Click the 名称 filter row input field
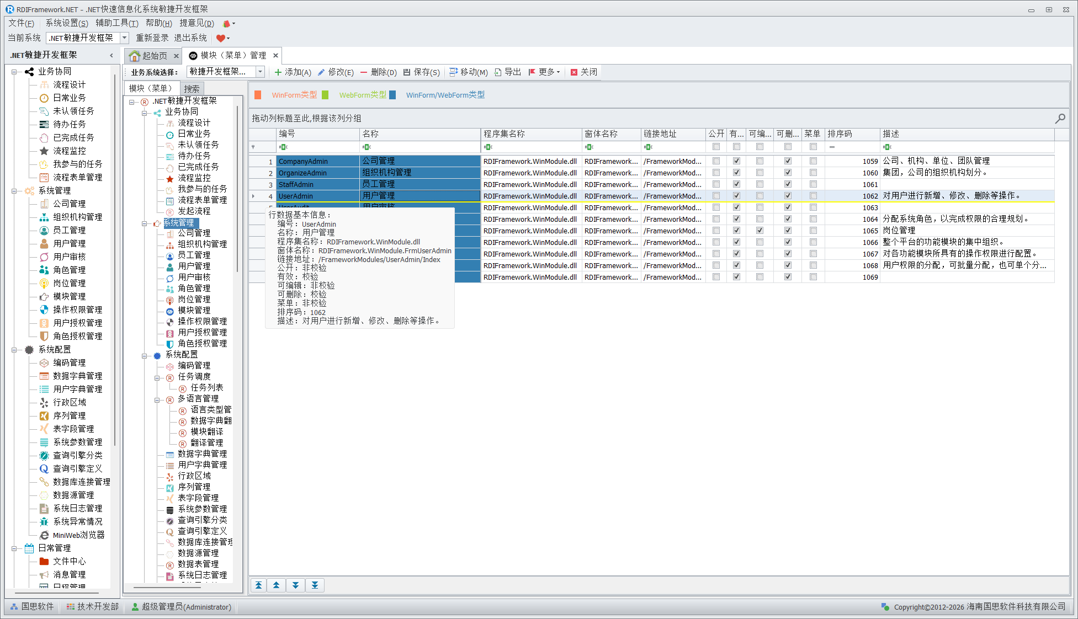Image resolution: width=1078 pixels, height=619 pixels. (421, 147)
